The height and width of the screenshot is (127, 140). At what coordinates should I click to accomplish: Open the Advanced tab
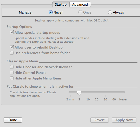pyautogui.click(x=80, y=4)
